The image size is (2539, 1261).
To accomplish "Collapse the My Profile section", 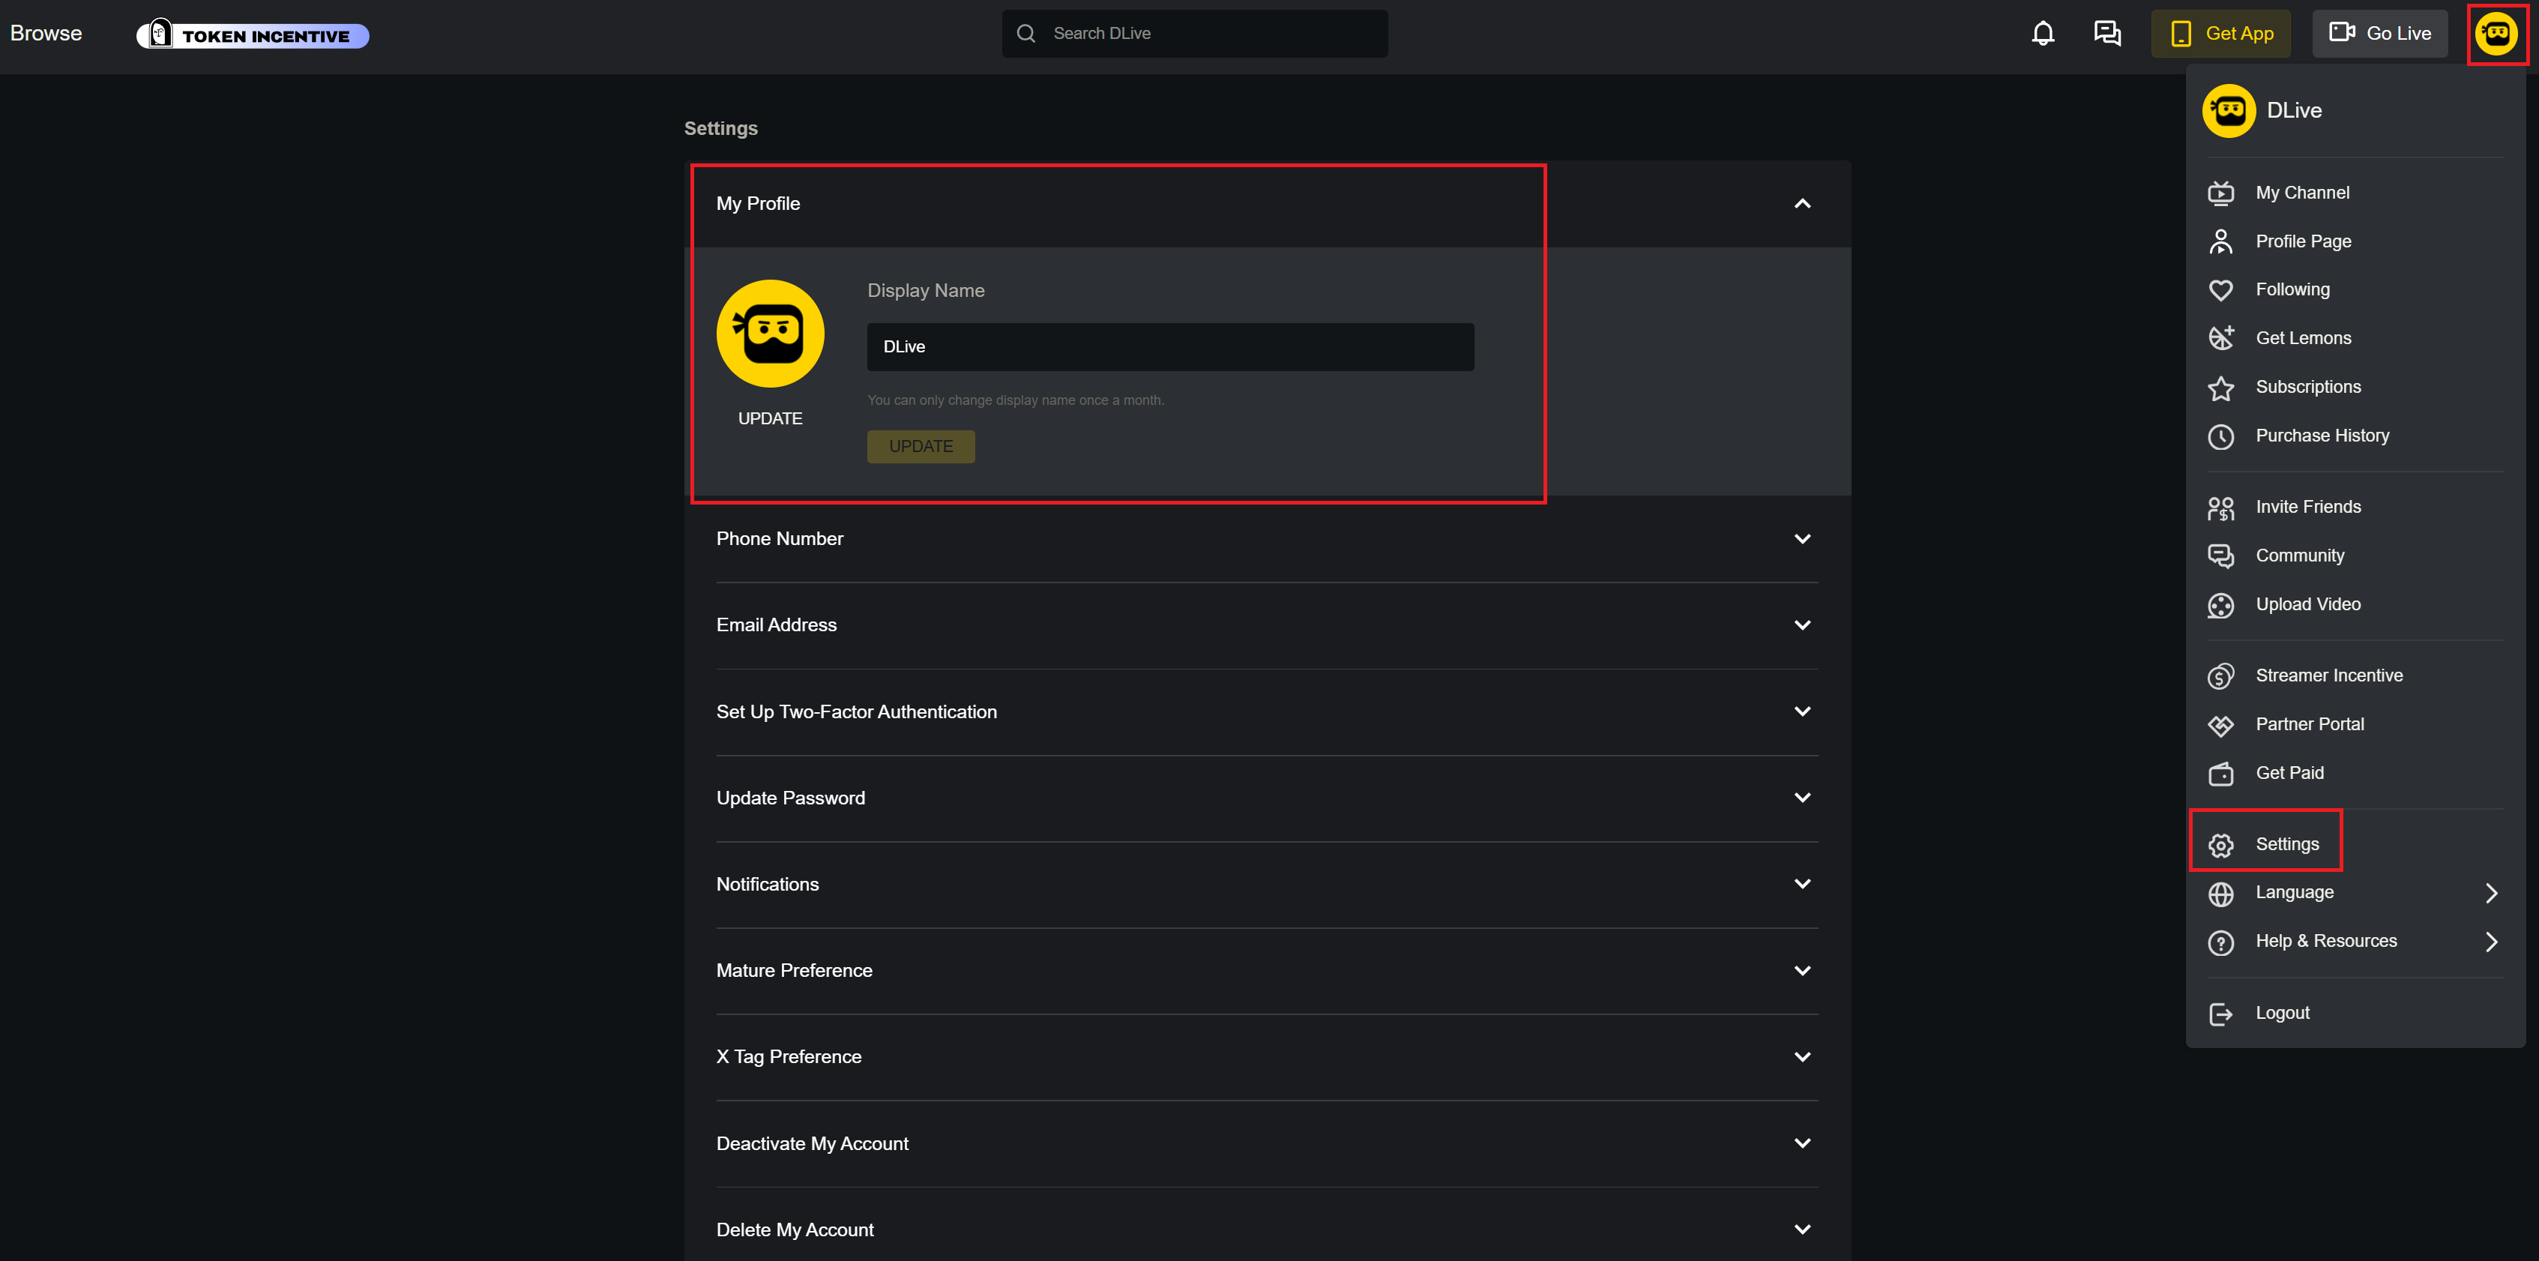I will coord(1802,204).
